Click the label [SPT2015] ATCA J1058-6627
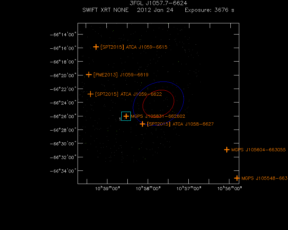 [x=180, y=124]
